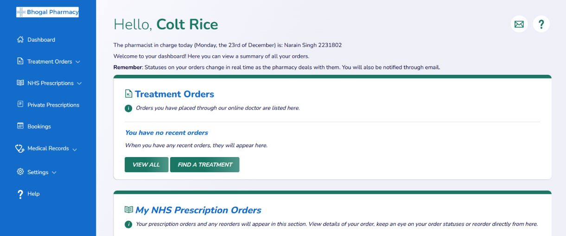
Task: Click the question mark help icon at top right
Action: pos(541,24)
